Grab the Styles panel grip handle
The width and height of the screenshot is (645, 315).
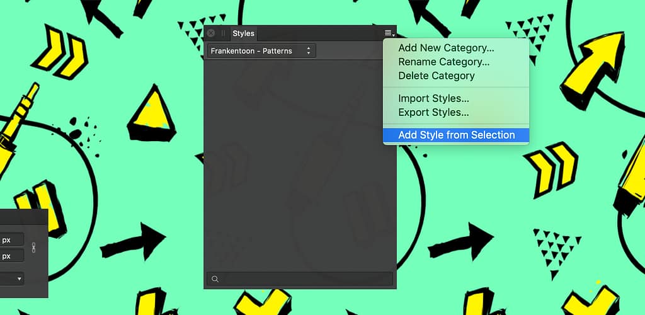click(223, 33)
